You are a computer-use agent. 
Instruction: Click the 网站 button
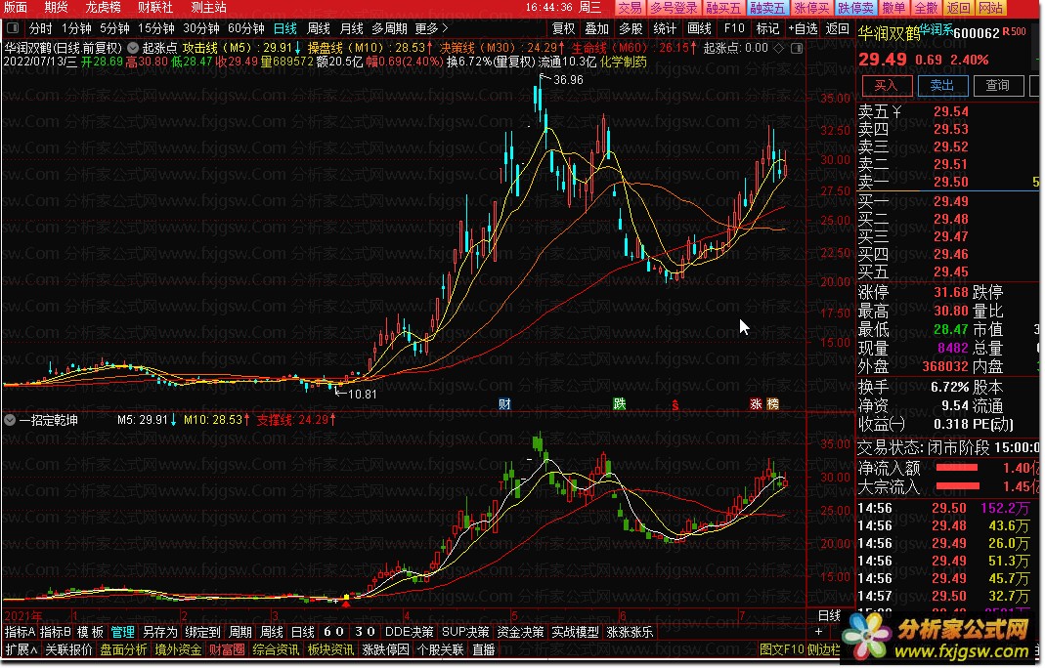(x=991, y=8)
